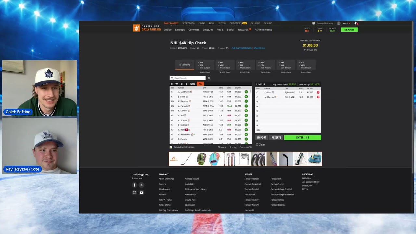Toggle the WPG vs CHI game filter

click(245, 65)
